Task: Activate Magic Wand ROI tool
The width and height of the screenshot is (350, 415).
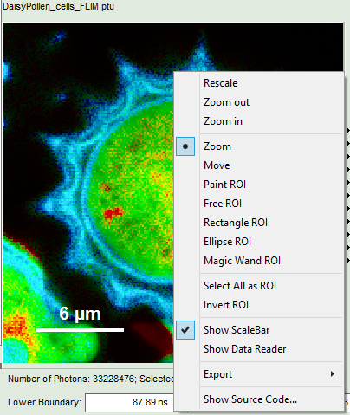Action: click(242, 261)
